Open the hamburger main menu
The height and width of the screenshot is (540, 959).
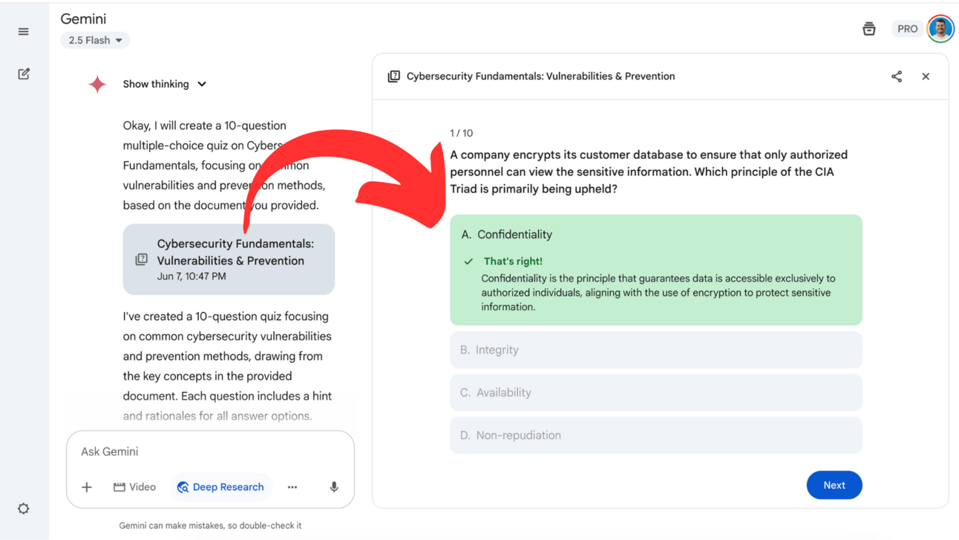[x=24, y=32]
